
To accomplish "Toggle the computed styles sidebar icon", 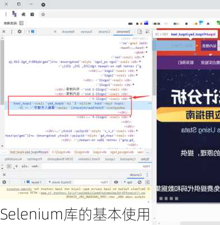I will pos(9,166).
